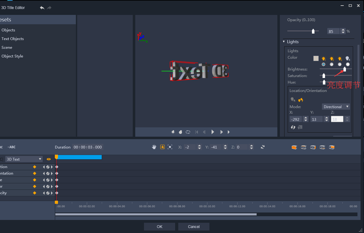Viewport: 364px width, 233px height.
Task: Click the undo arrow in title bar
Action: pyautogui.click(x=42, y=8)
